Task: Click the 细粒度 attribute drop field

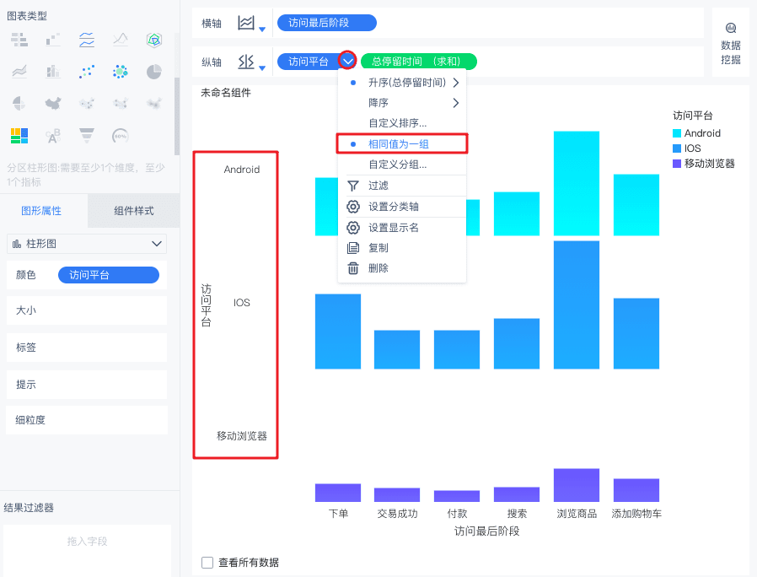Action: point(87,420)
